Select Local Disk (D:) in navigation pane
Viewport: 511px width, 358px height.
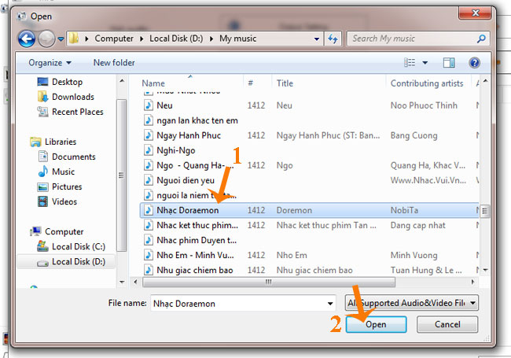(x=66, y=261)
